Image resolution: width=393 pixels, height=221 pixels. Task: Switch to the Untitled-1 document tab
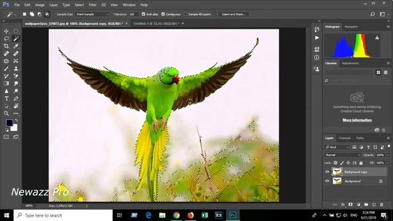pyautogui.click(x=156, y=23)
